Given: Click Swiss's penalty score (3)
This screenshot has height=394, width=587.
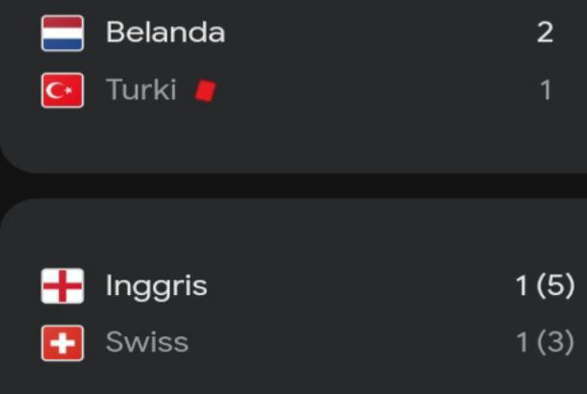Looking at the screenshot, I should (x=555, y=343).
